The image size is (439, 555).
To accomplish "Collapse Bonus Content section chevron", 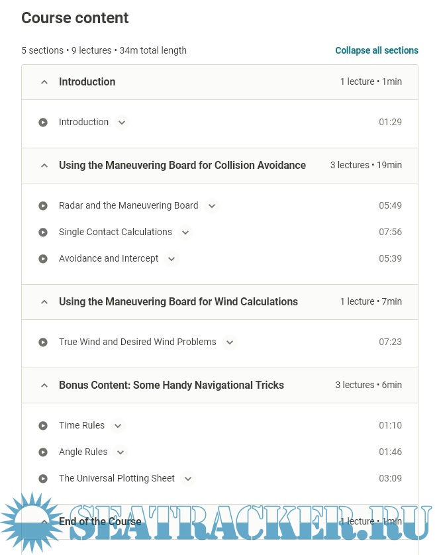I will point(44,385).
